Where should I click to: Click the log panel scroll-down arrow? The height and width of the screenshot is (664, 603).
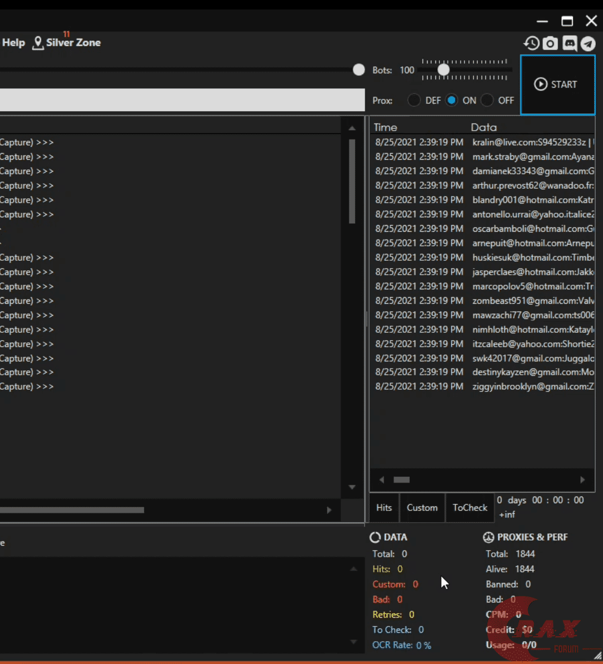point(352,487)
